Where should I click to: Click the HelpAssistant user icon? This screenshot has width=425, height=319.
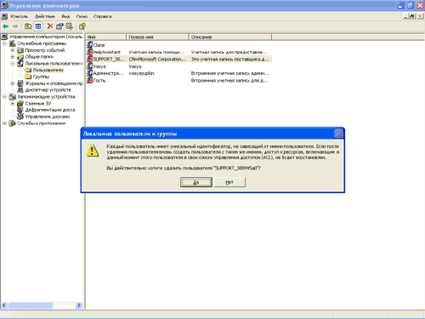pos(90,52)
